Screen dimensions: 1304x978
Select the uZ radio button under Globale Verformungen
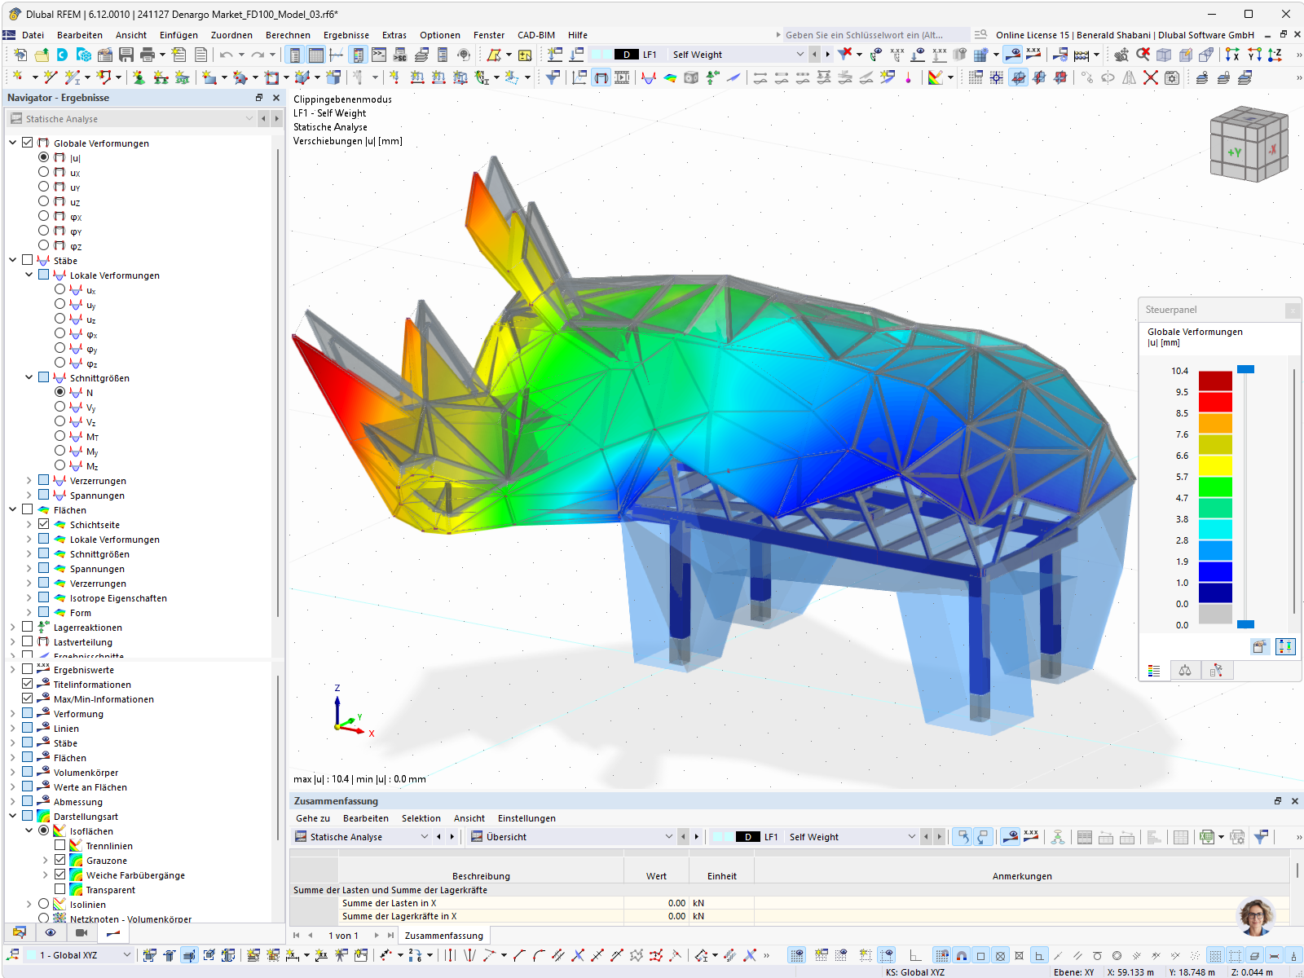point(44,200)
